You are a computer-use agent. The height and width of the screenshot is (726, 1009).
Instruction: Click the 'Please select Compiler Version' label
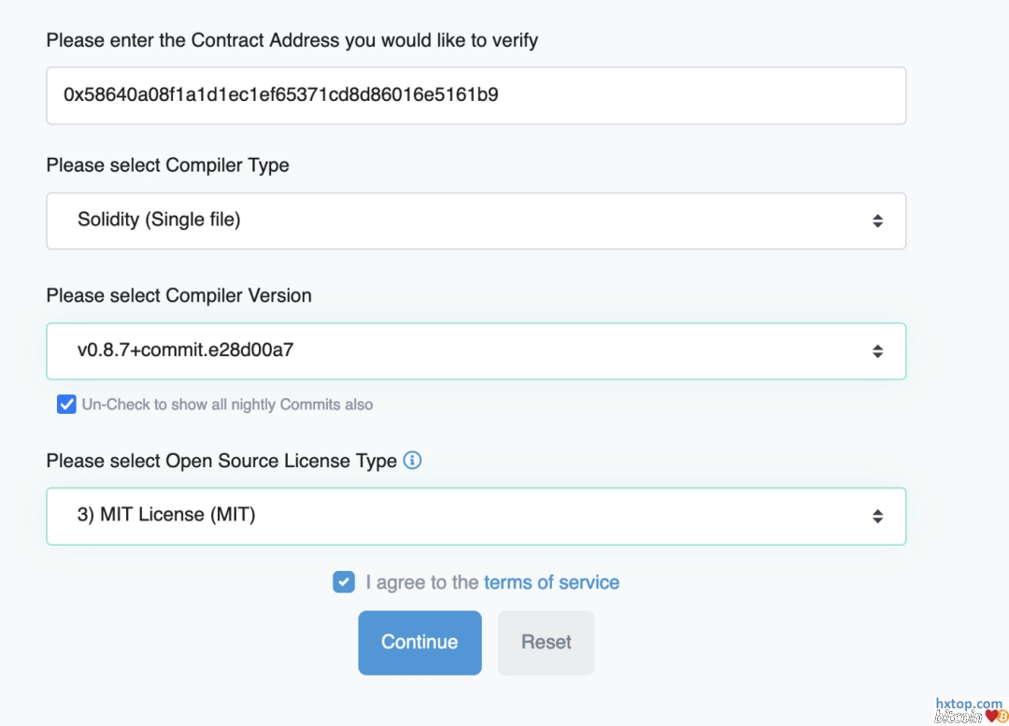point(178,296)
